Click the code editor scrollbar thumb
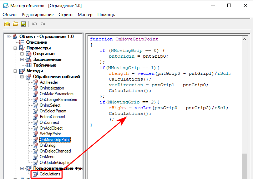The image size is (253, 179). pyautogui.click(x=244, y=166)
